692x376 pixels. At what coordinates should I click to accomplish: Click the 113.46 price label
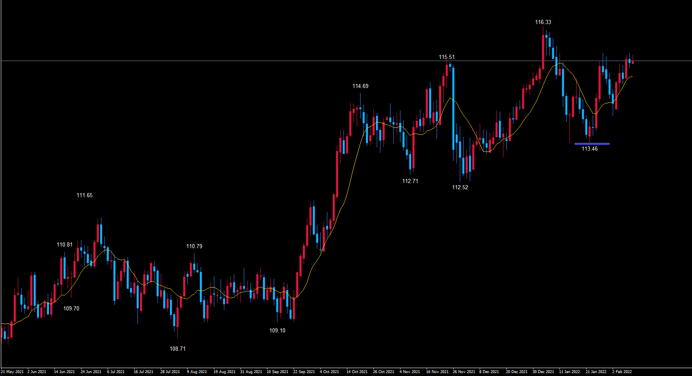[x=589, y=149]
